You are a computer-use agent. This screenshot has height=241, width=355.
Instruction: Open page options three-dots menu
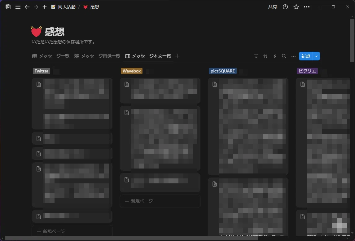(307, 7)
